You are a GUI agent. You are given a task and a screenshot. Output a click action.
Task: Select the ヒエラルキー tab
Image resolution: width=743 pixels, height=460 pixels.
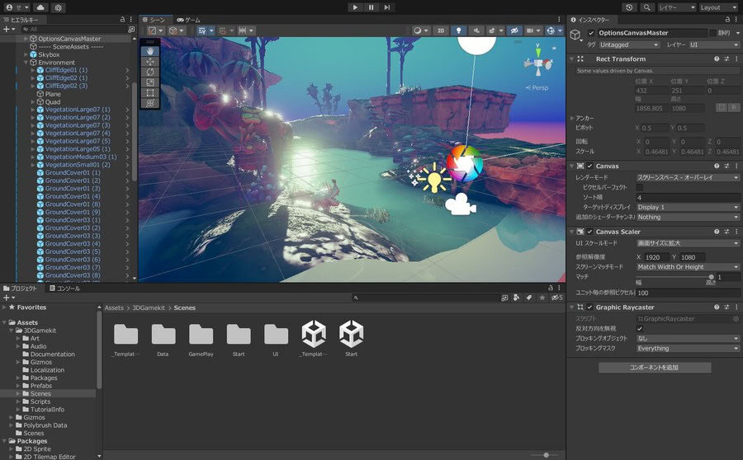[21, 20]
